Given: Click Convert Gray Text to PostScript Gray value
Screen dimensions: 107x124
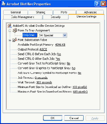Looking at the screenshot, I should click(x=69, y=64).
